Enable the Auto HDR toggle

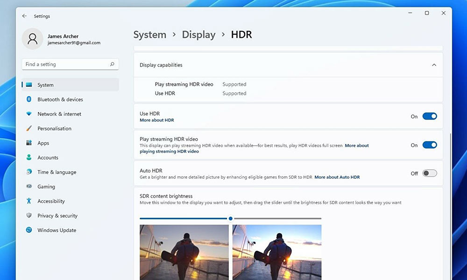click(430, 173)
